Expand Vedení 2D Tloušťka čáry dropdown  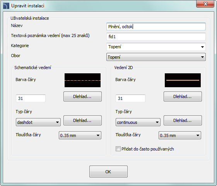click(180, 135)
